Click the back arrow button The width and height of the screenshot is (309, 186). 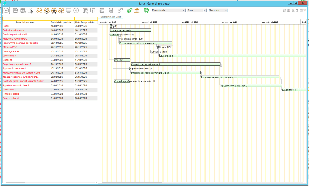(x=6, y=11)
